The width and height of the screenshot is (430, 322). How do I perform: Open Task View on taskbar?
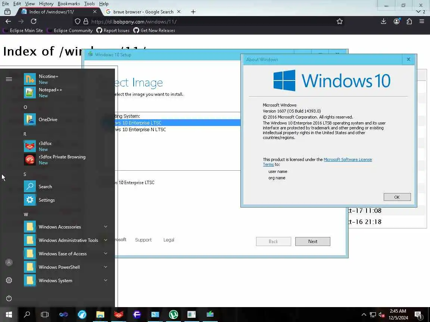click(x=45, y=314)
